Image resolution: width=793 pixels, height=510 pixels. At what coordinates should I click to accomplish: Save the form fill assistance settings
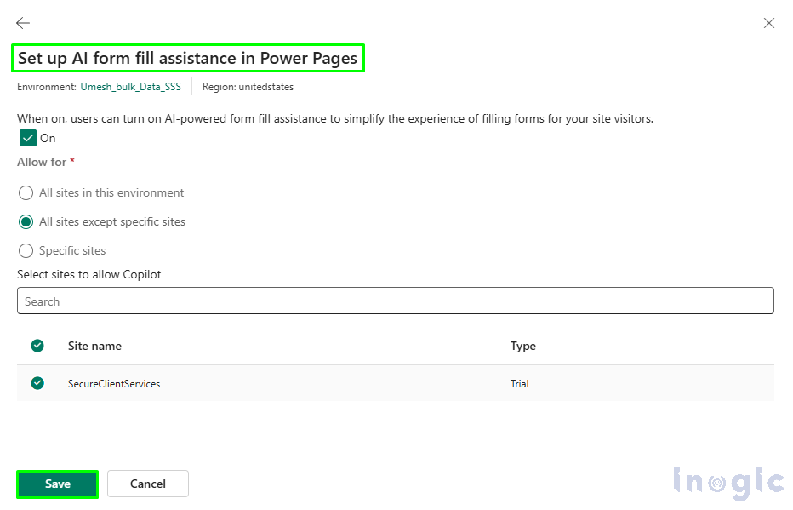[58, 484]
